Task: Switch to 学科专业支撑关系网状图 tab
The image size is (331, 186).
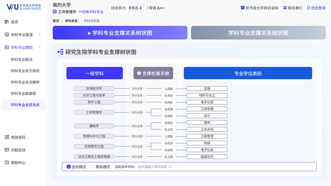Action: (x=258, y=33)
